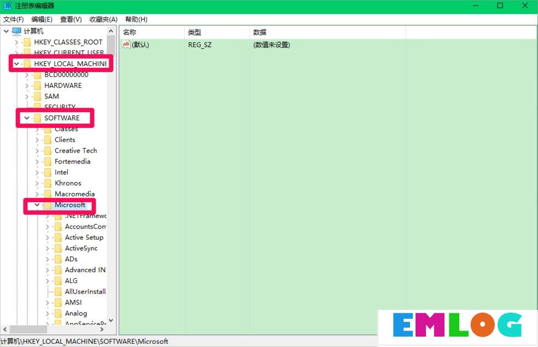Viewport: 538px width, 347px height.
Task: Expand the Analog key arrow
Action: click(x=48, y=314)
